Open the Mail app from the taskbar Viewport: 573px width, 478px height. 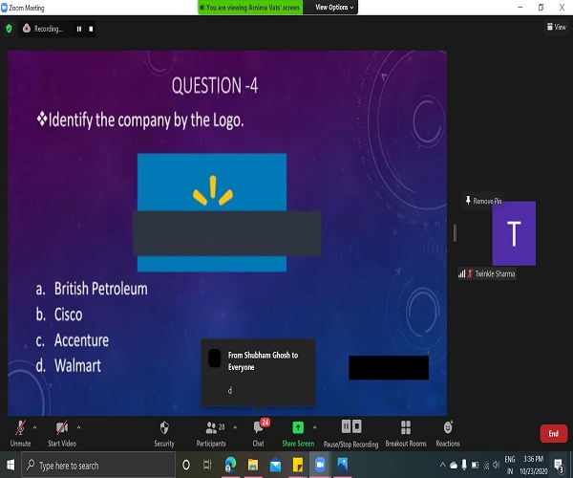(x=276, y=466)
